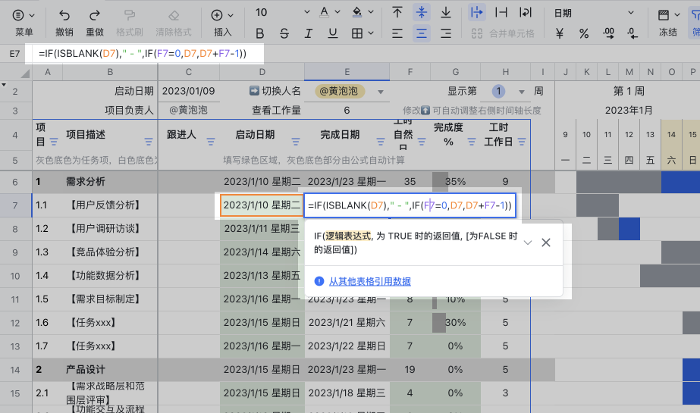Apply currency ¥ format
This screenshot has width=700, height=413.
[x=560, y=33]
